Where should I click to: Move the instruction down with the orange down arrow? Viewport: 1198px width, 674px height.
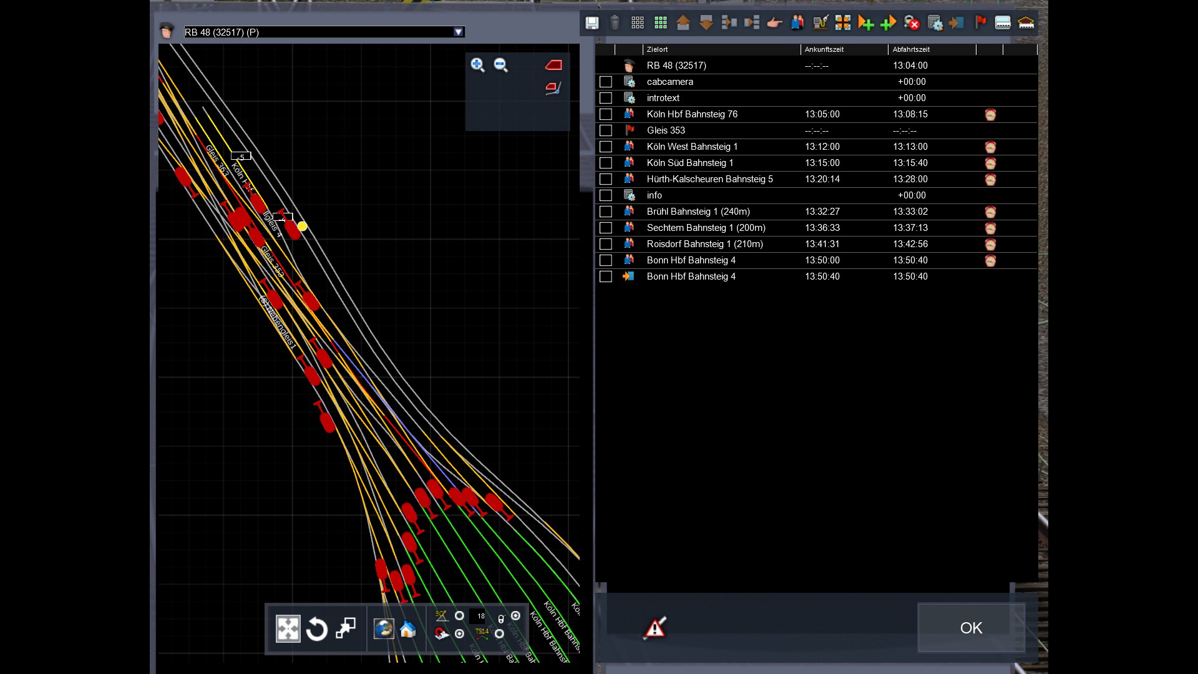pyautogui.click(x=706, y=23)
